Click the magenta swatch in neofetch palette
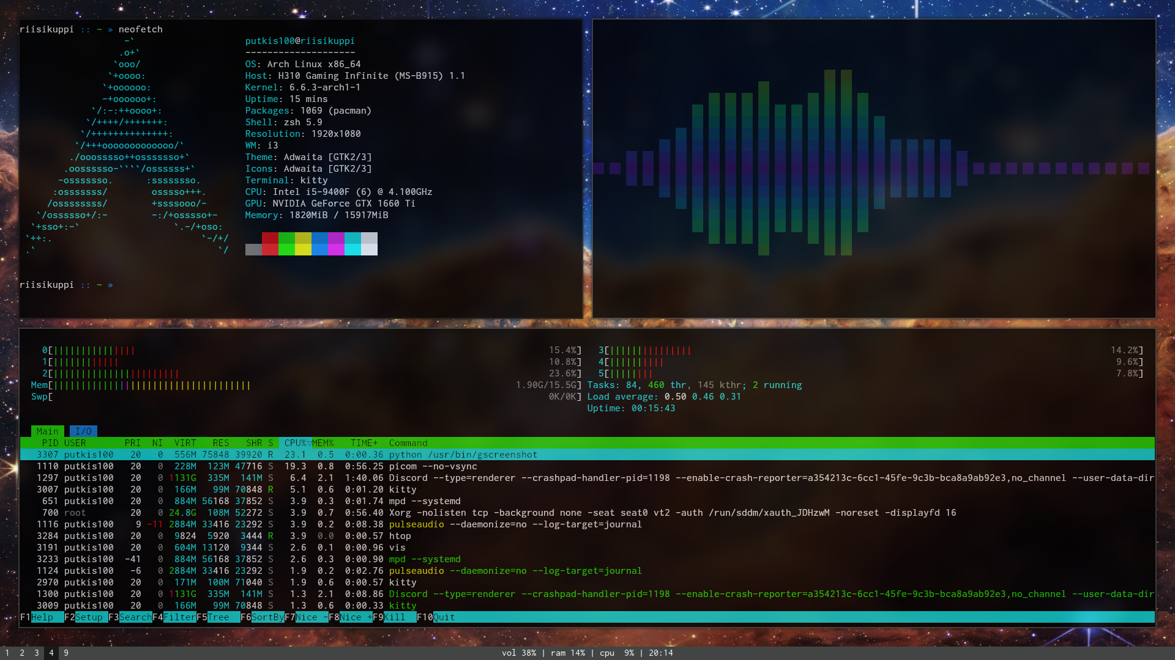 pos(336,244)
